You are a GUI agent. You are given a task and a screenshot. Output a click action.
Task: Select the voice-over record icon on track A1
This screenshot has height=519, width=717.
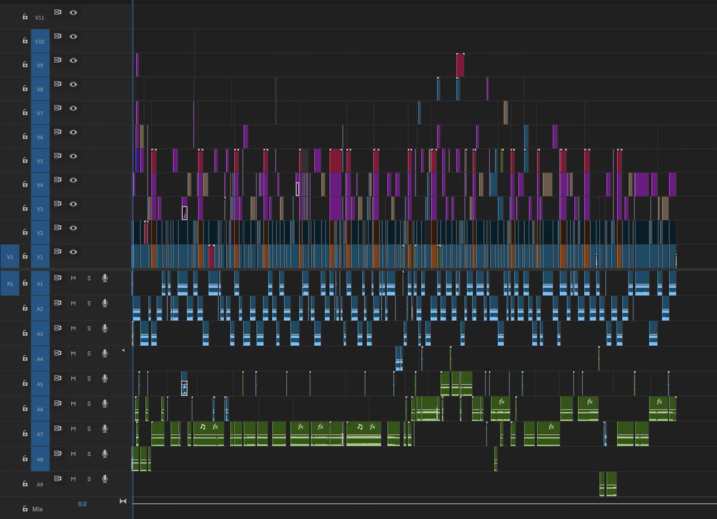tap(104, 278)
